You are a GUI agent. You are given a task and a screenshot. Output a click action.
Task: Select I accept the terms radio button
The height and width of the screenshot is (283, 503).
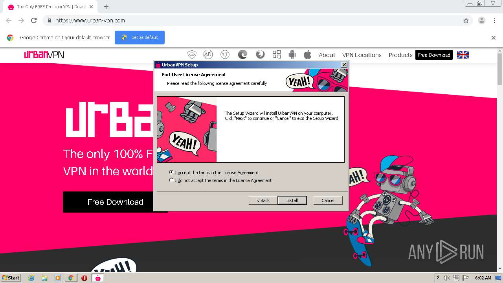(x=171, y=172)
